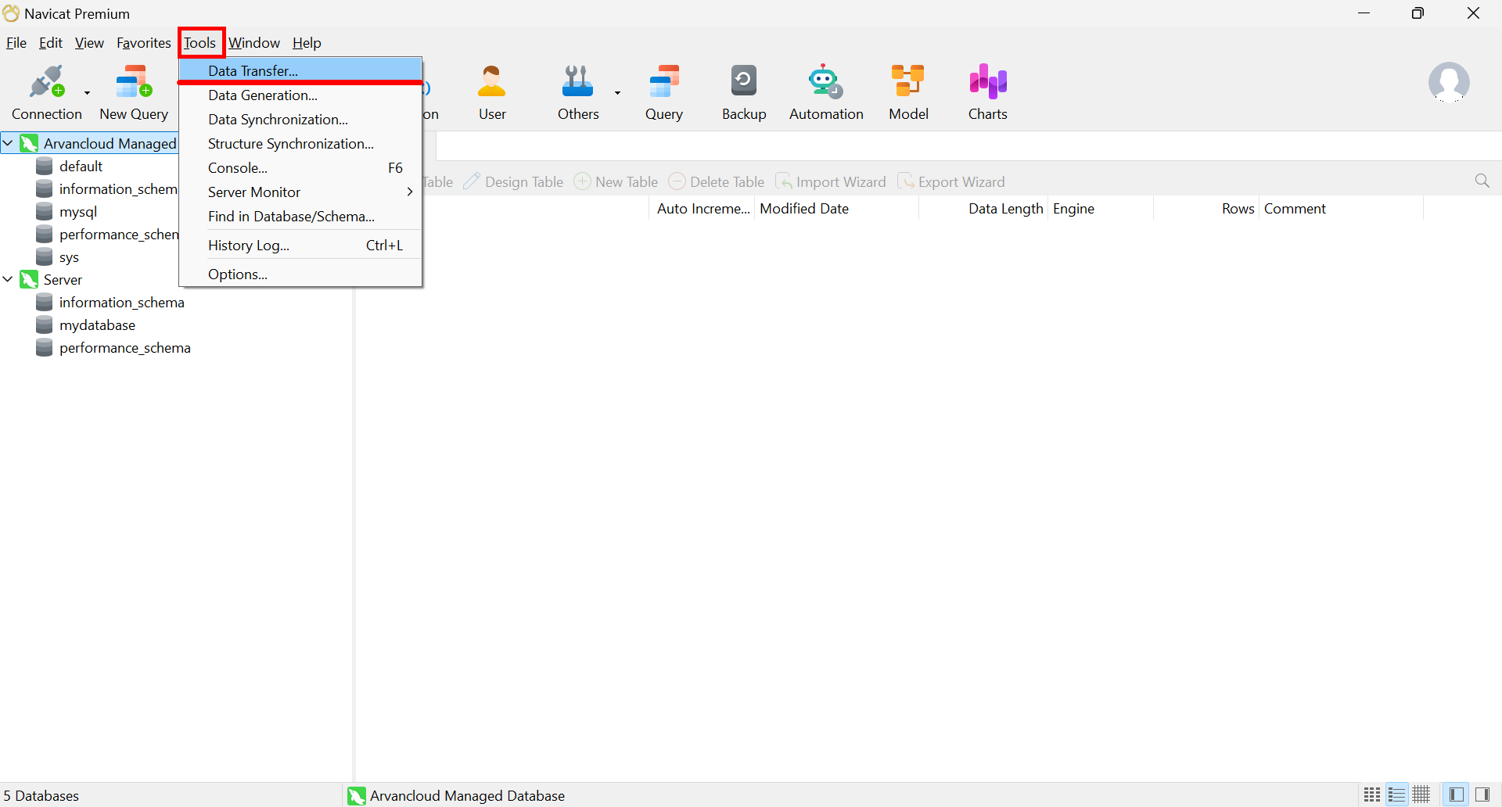Choose Data Transfer from Tools menu
This screenshot has height=807, width=1502.
pos(253,70)
